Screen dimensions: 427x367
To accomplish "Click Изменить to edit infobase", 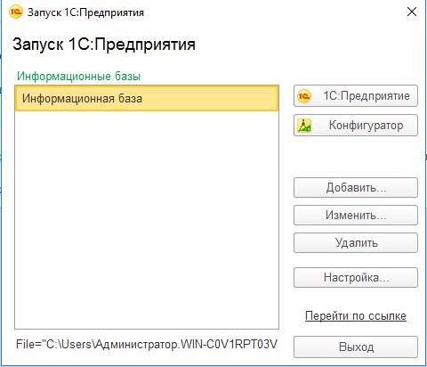I will pyautogui.click(x=356, y=215).
